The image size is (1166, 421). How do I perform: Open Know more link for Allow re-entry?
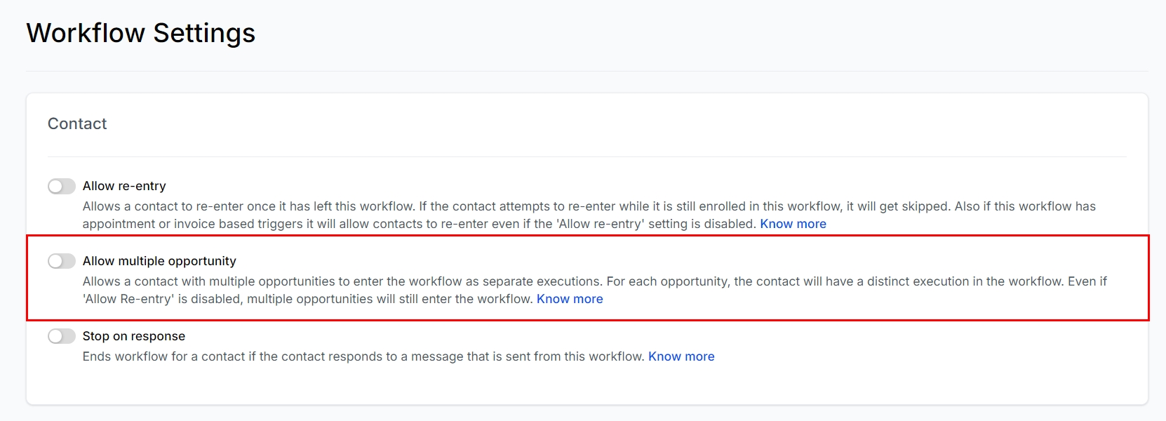[x=793, y=224]
